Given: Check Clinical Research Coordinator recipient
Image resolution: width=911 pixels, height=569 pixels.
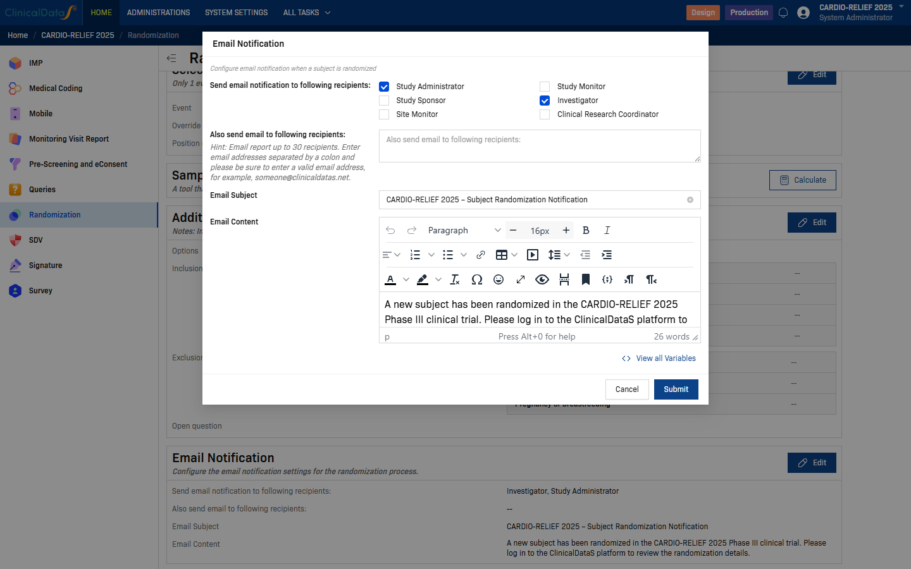Looking at the screenshot, I should (545, 114).
